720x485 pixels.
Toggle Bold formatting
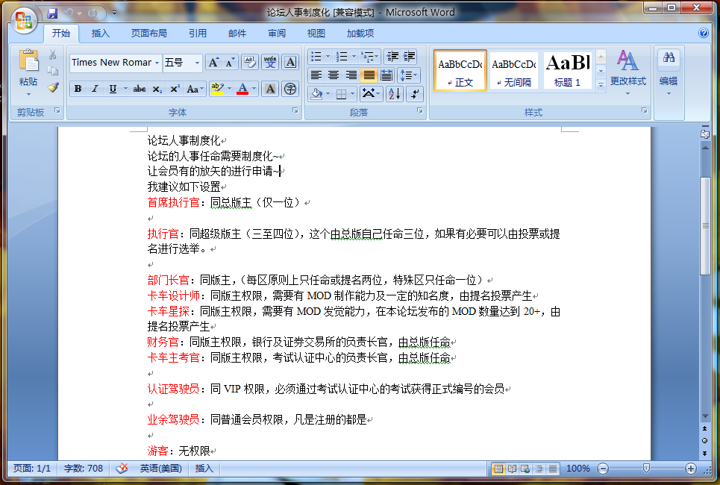click(x=78, y=89)
